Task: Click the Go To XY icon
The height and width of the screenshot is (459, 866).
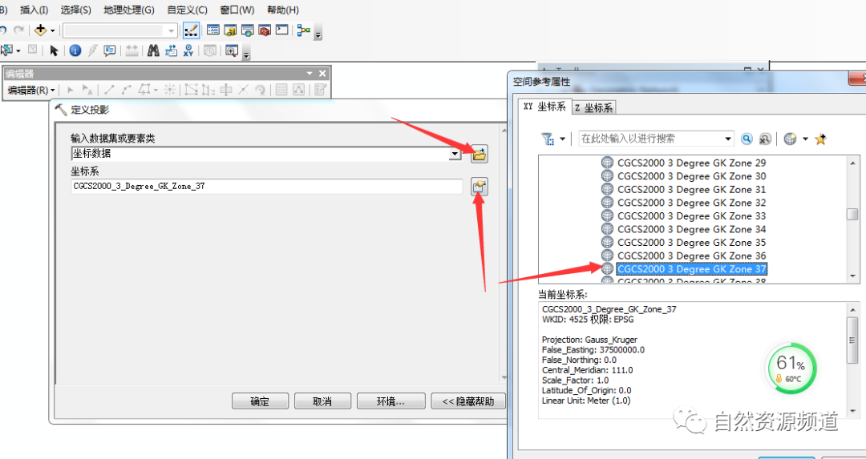Action: (x=189, y=50)
